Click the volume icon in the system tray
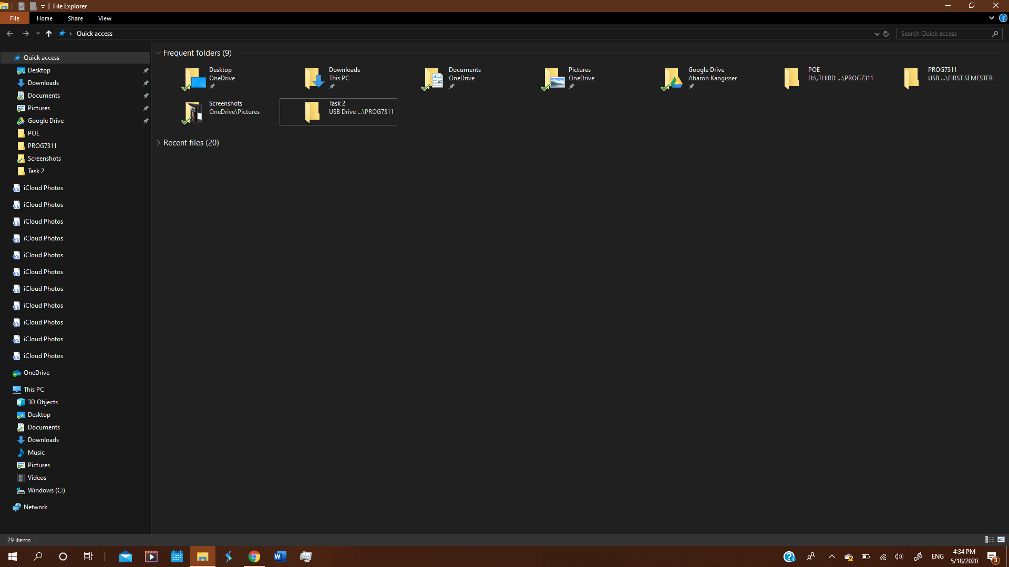 click(899, 556)
